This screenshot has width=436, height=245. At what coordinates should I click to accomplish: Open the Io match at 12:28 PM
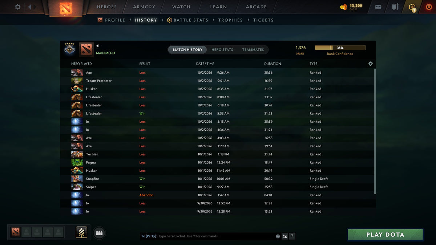(x=217, y=211)
